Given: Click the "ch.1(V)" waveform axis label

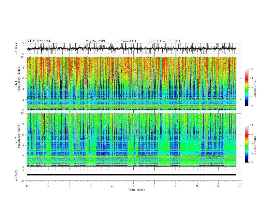Looking at the screenshot, I should pyautogui.click(x=16, y=48).
